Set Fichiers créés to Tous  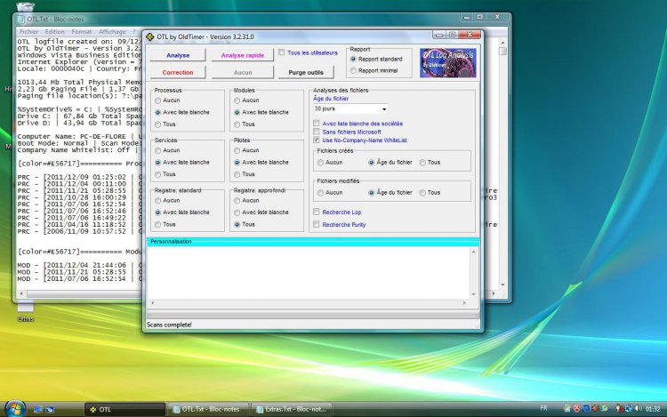pos(422,163)
